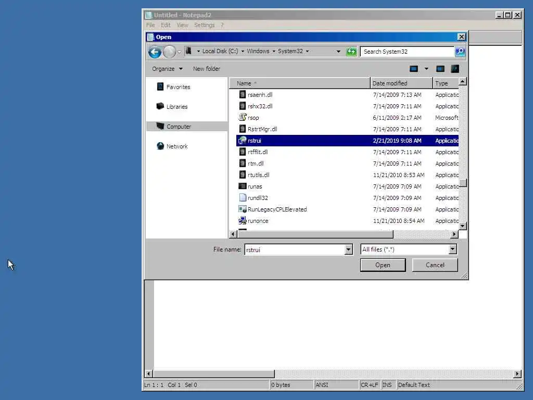Click Default Text scheme in status bar

coord(414,385)
